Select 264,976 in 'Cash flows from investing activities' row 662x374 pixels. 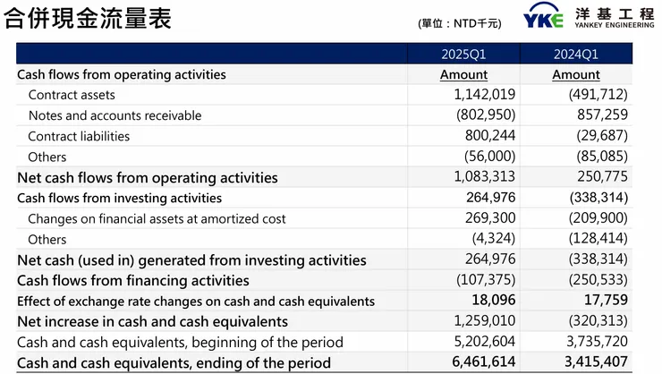coord(490,198)
